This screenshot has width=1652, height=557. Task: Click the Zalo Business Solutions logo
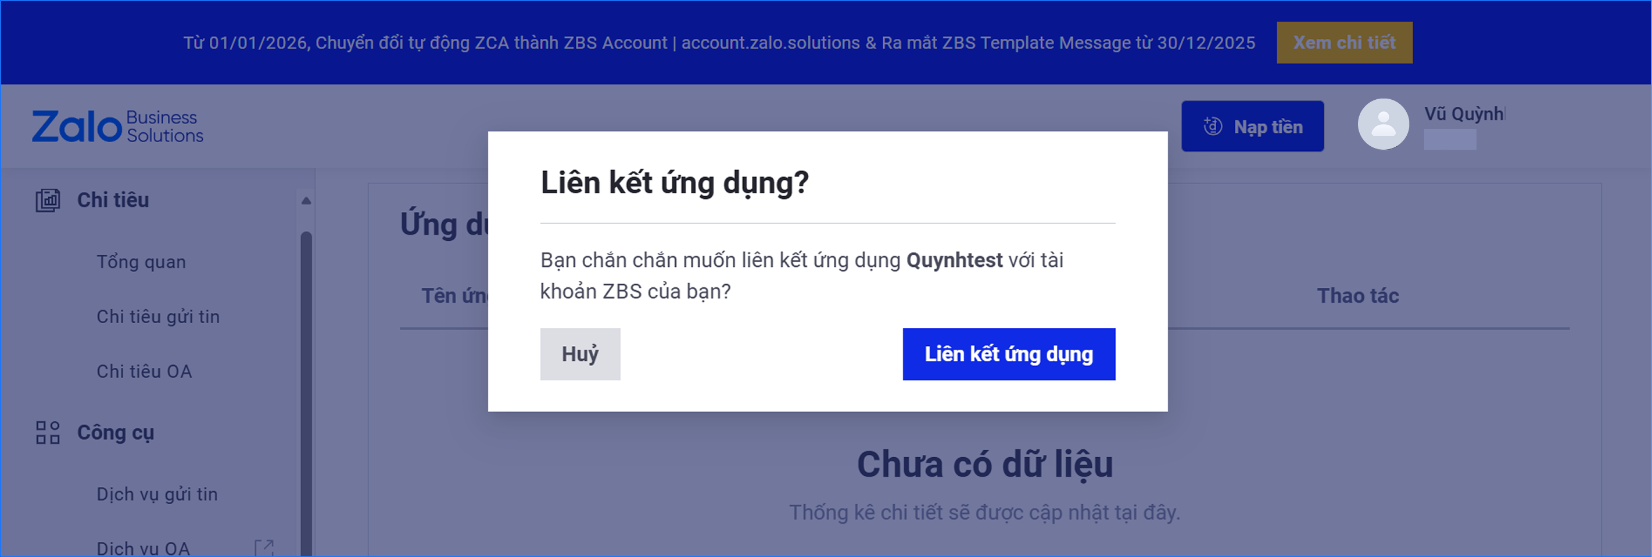click(x=117, y=126)
